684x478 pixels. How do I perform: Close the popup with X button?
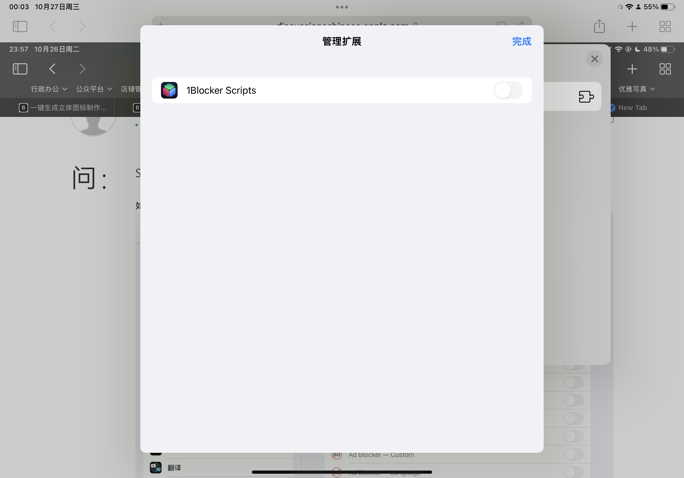click(594, 59)
